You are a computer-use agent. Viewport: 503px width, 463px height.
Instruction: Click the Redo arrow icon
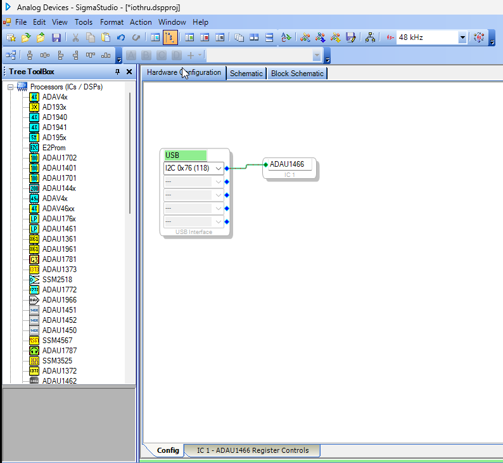[136, 37]
